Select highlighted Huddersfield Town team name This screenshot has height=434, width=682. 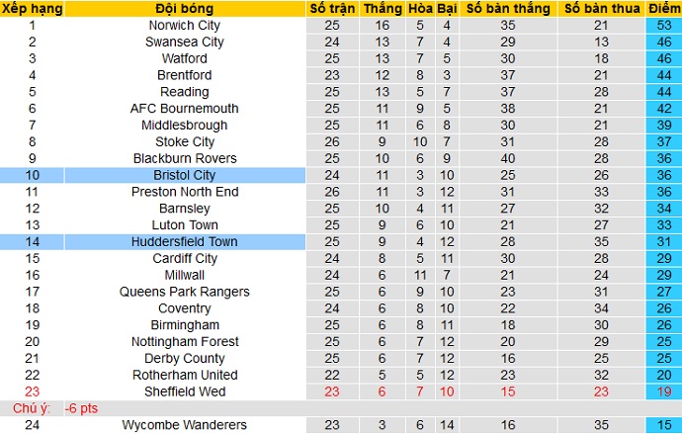[x=185, y=241]
